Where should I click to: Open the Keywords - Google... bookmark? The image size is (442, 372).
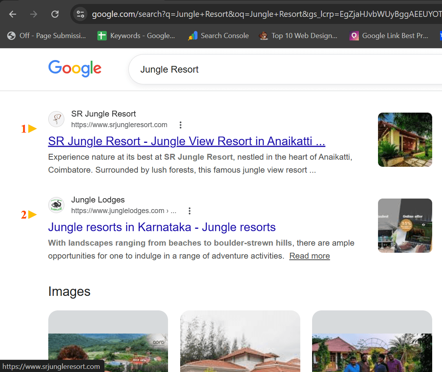[x=136, y=36]
